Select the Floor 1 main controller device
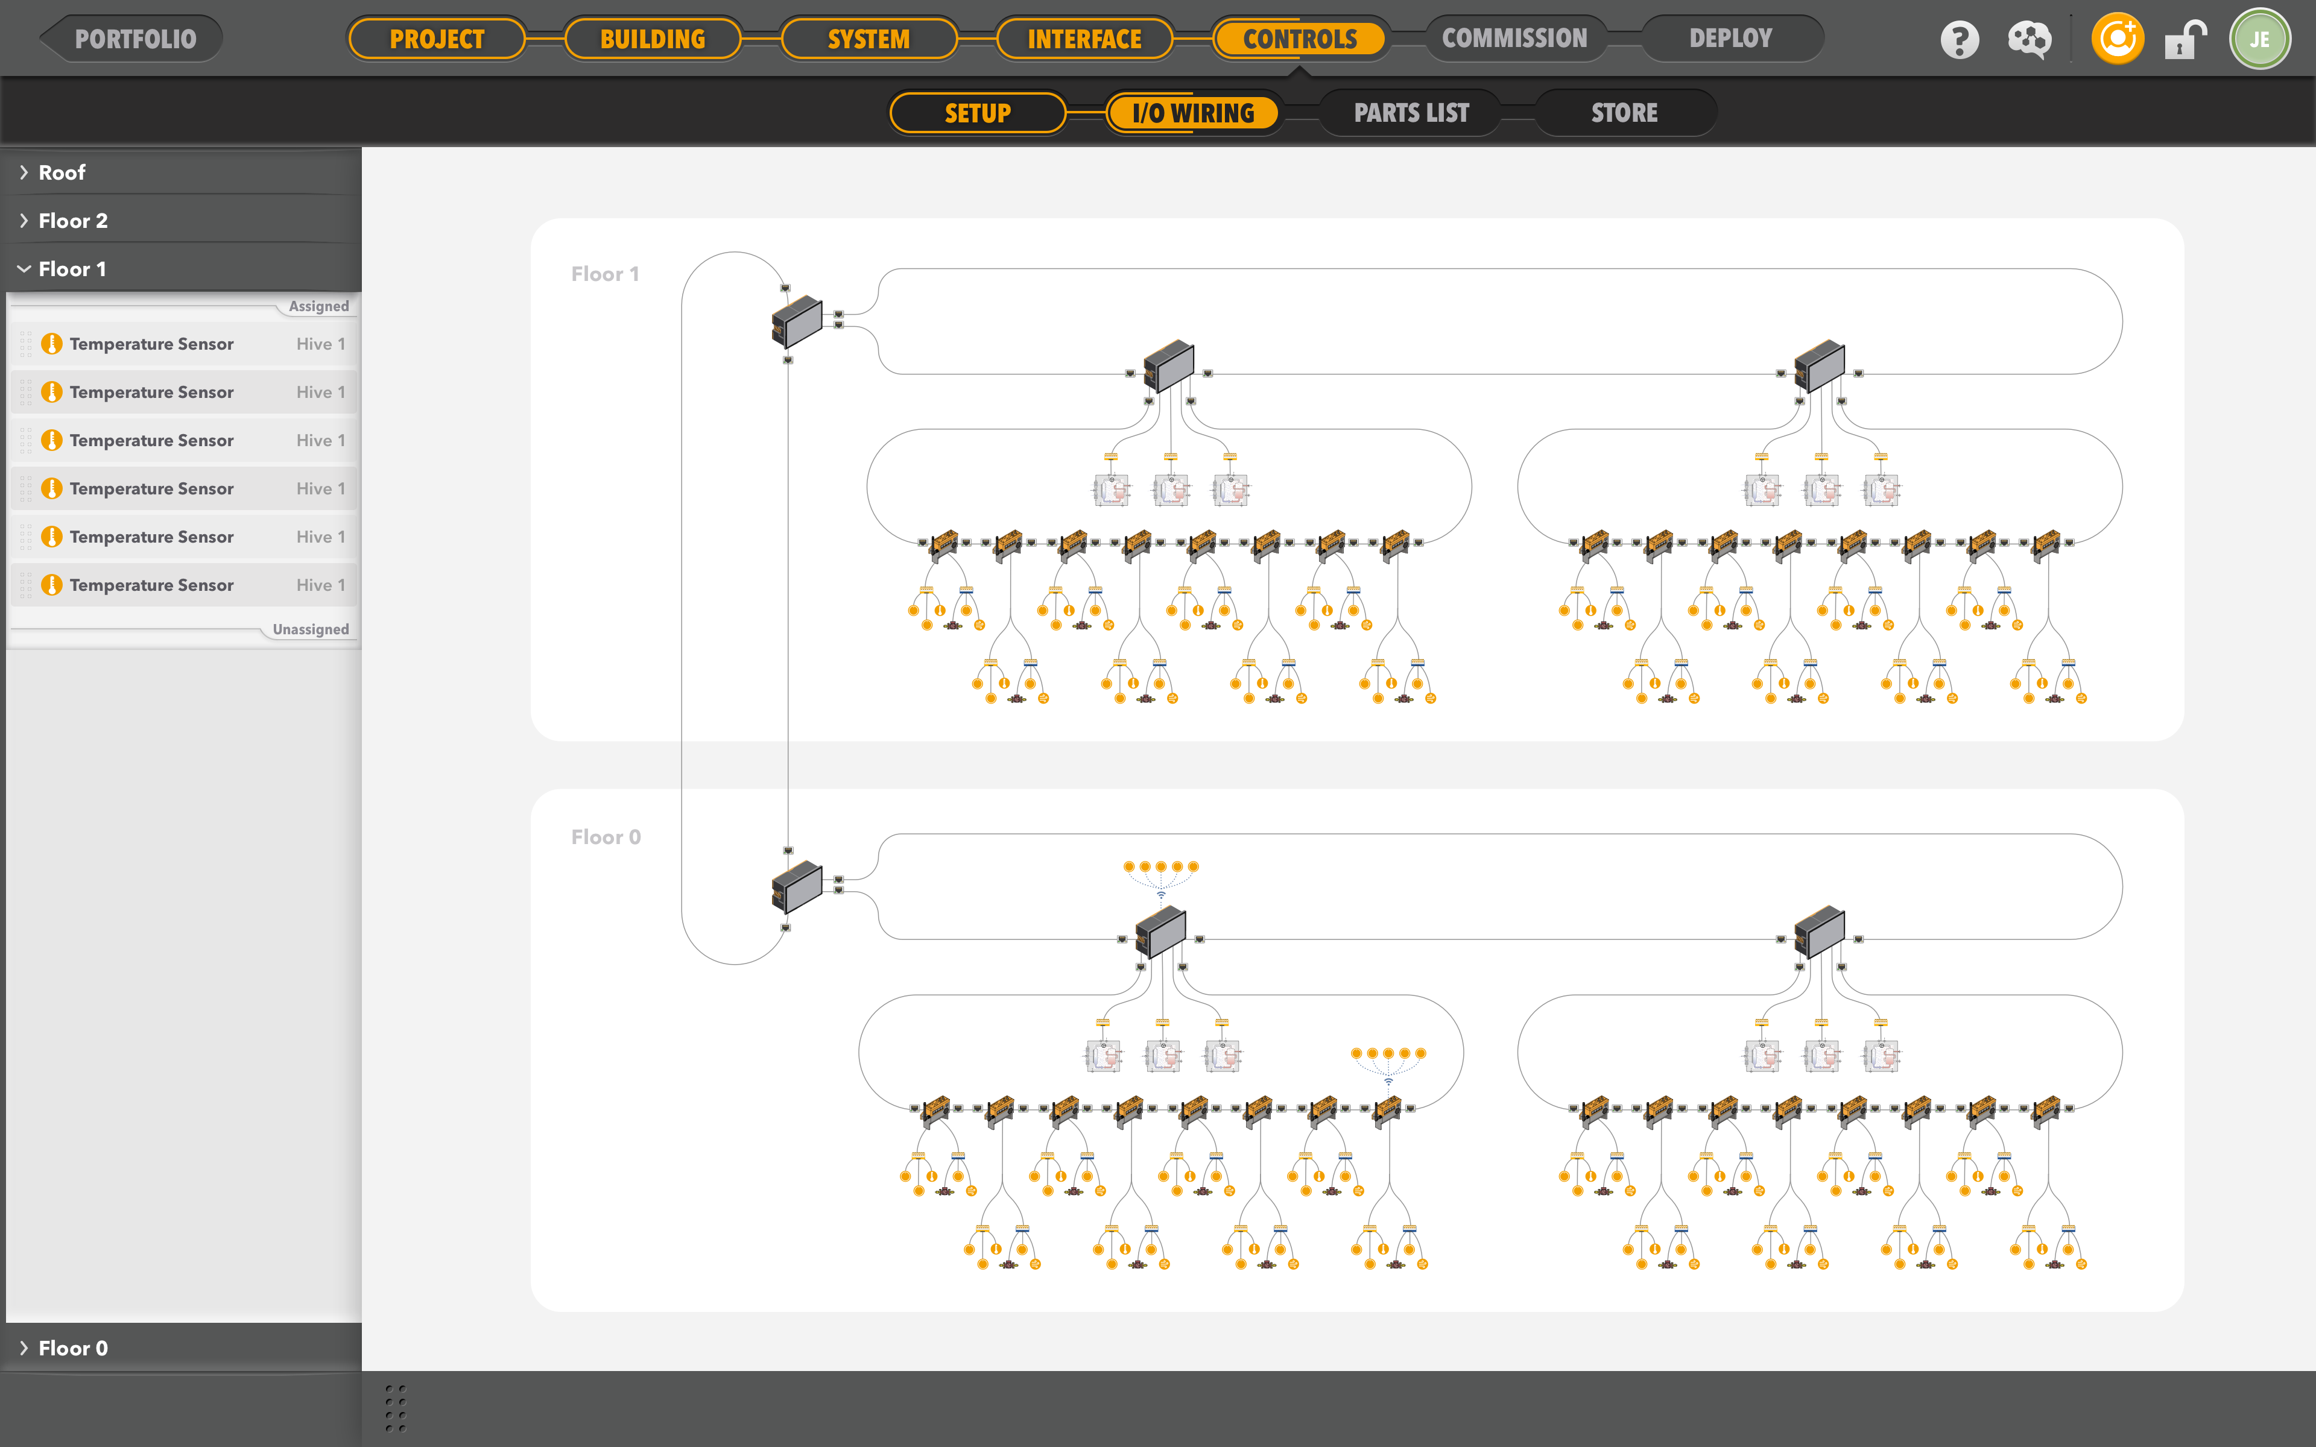This screenshot has width=2316, height=1447. point(797,321)
